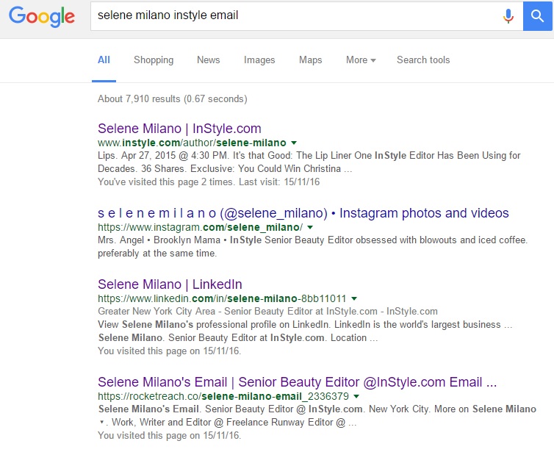Start voice search with microphone icon

tap(508, 15)
